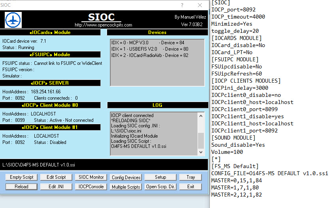Click the SIOC airplane logo icon
This screenshot has height=208, width=335.
(x=13, y=20)
